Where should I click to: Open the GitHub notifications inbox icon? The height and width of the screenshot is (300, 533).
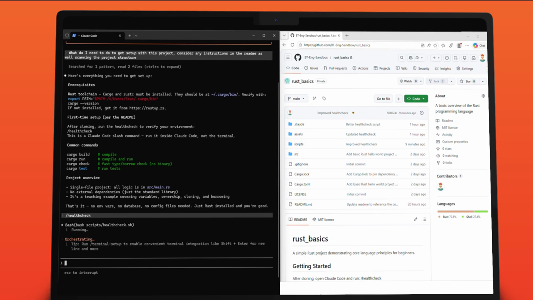(473, 58)
